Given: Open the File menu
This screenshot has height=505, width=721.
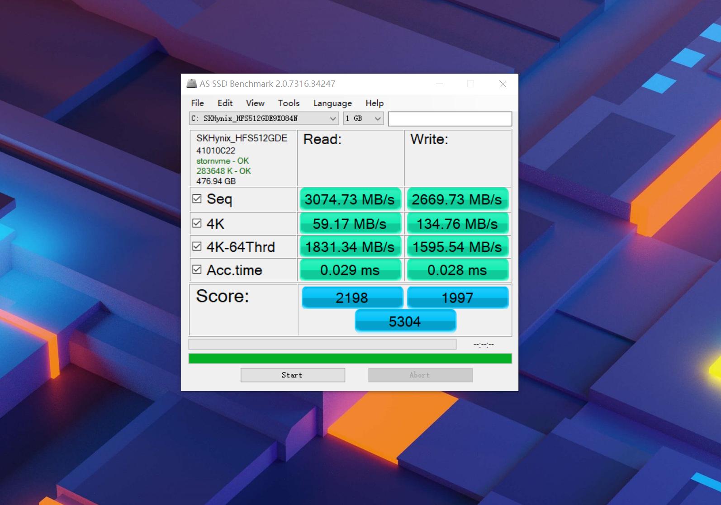Looking at the screenshot, I should point(197,103).
